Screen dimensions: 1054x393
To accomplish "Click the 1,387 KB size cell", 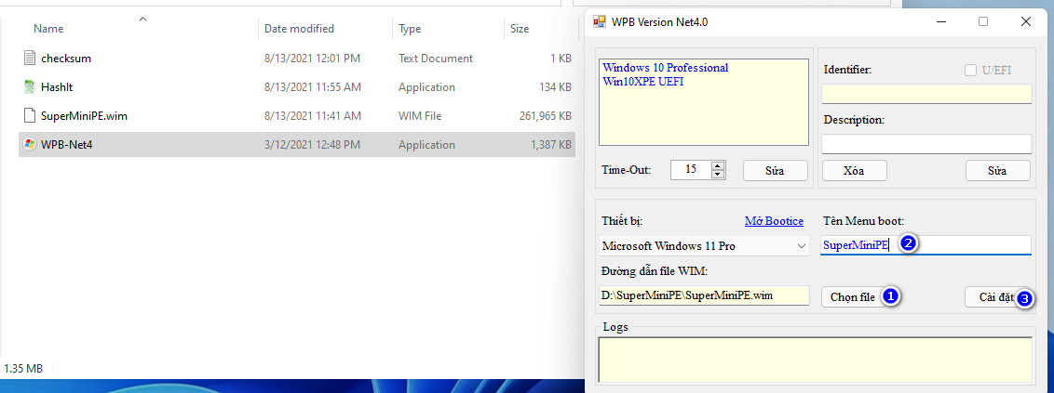I will point(550,145).
